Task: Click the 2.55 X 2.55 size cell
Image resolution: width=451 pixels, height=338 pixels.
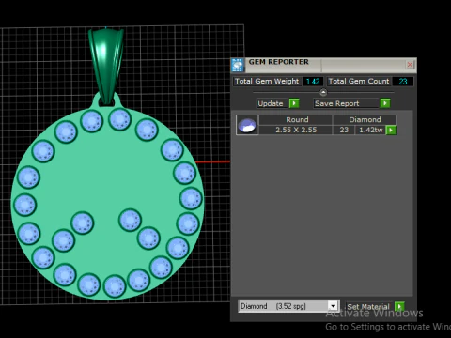Action: point(296,130)
